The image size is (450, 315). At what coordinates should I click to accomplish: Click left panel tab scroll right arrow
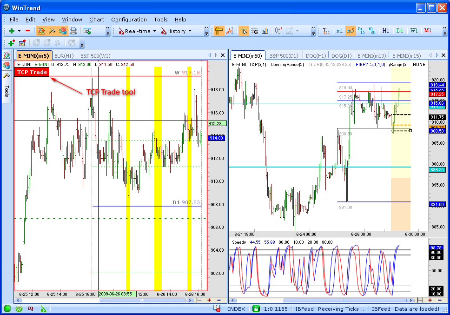[216, 55]
